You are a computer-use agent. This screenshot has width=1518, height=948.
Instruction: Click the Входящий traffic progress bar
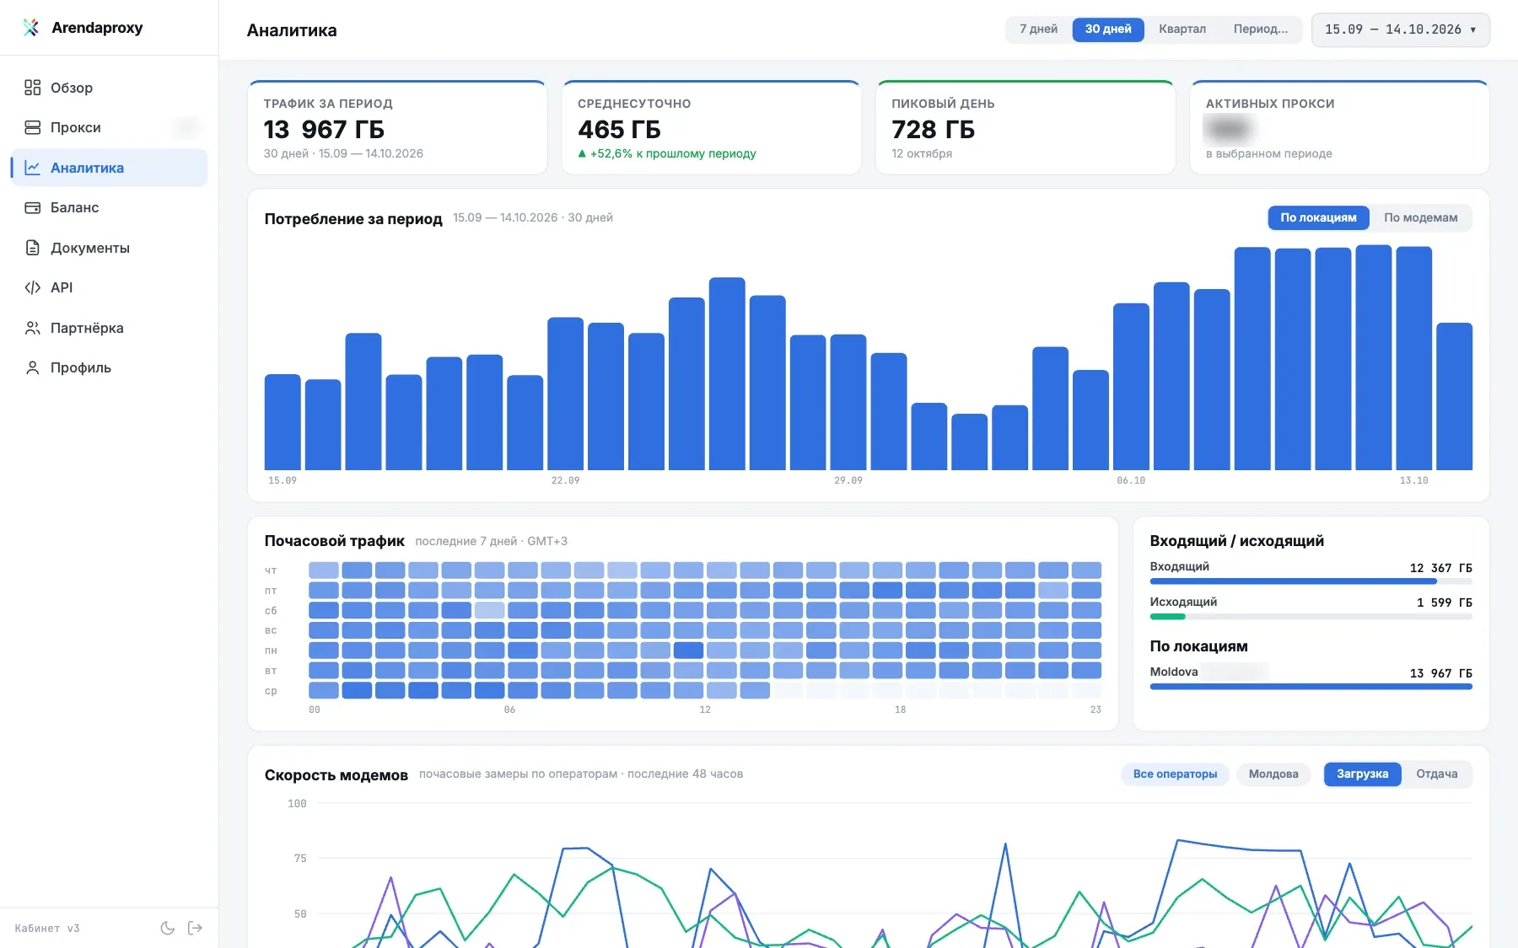click(x=1311, y=581)
